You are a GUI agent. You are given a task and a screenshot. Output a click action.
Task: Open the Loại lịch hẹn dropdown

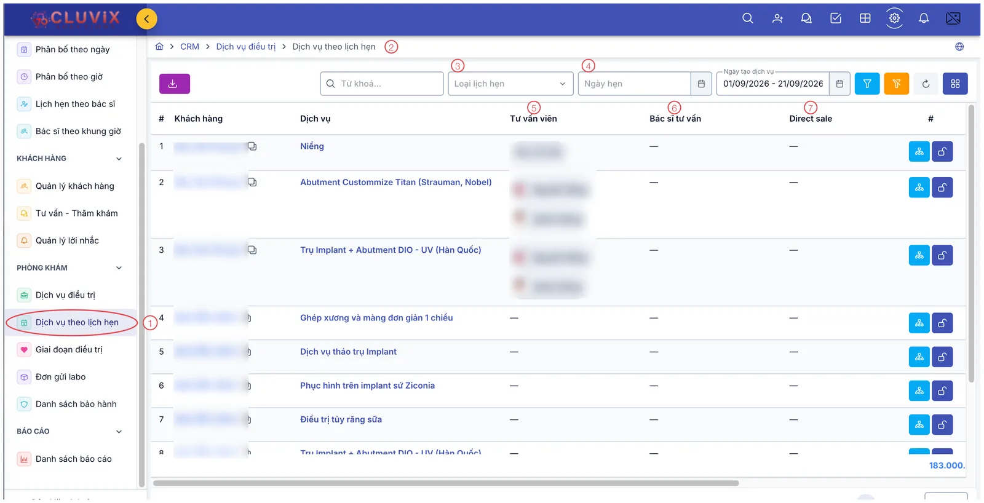[510, 84]
